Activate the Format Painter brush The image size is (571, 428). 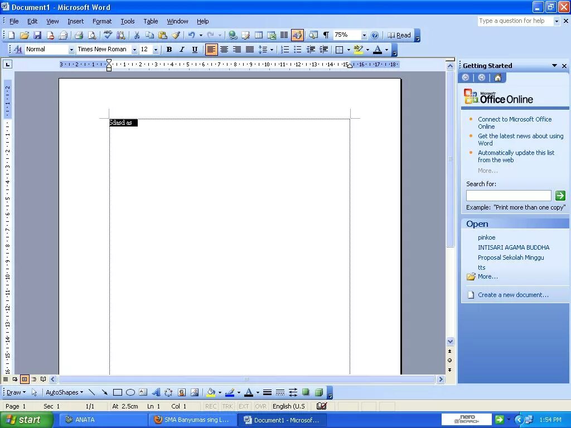(x=176, y=35)
